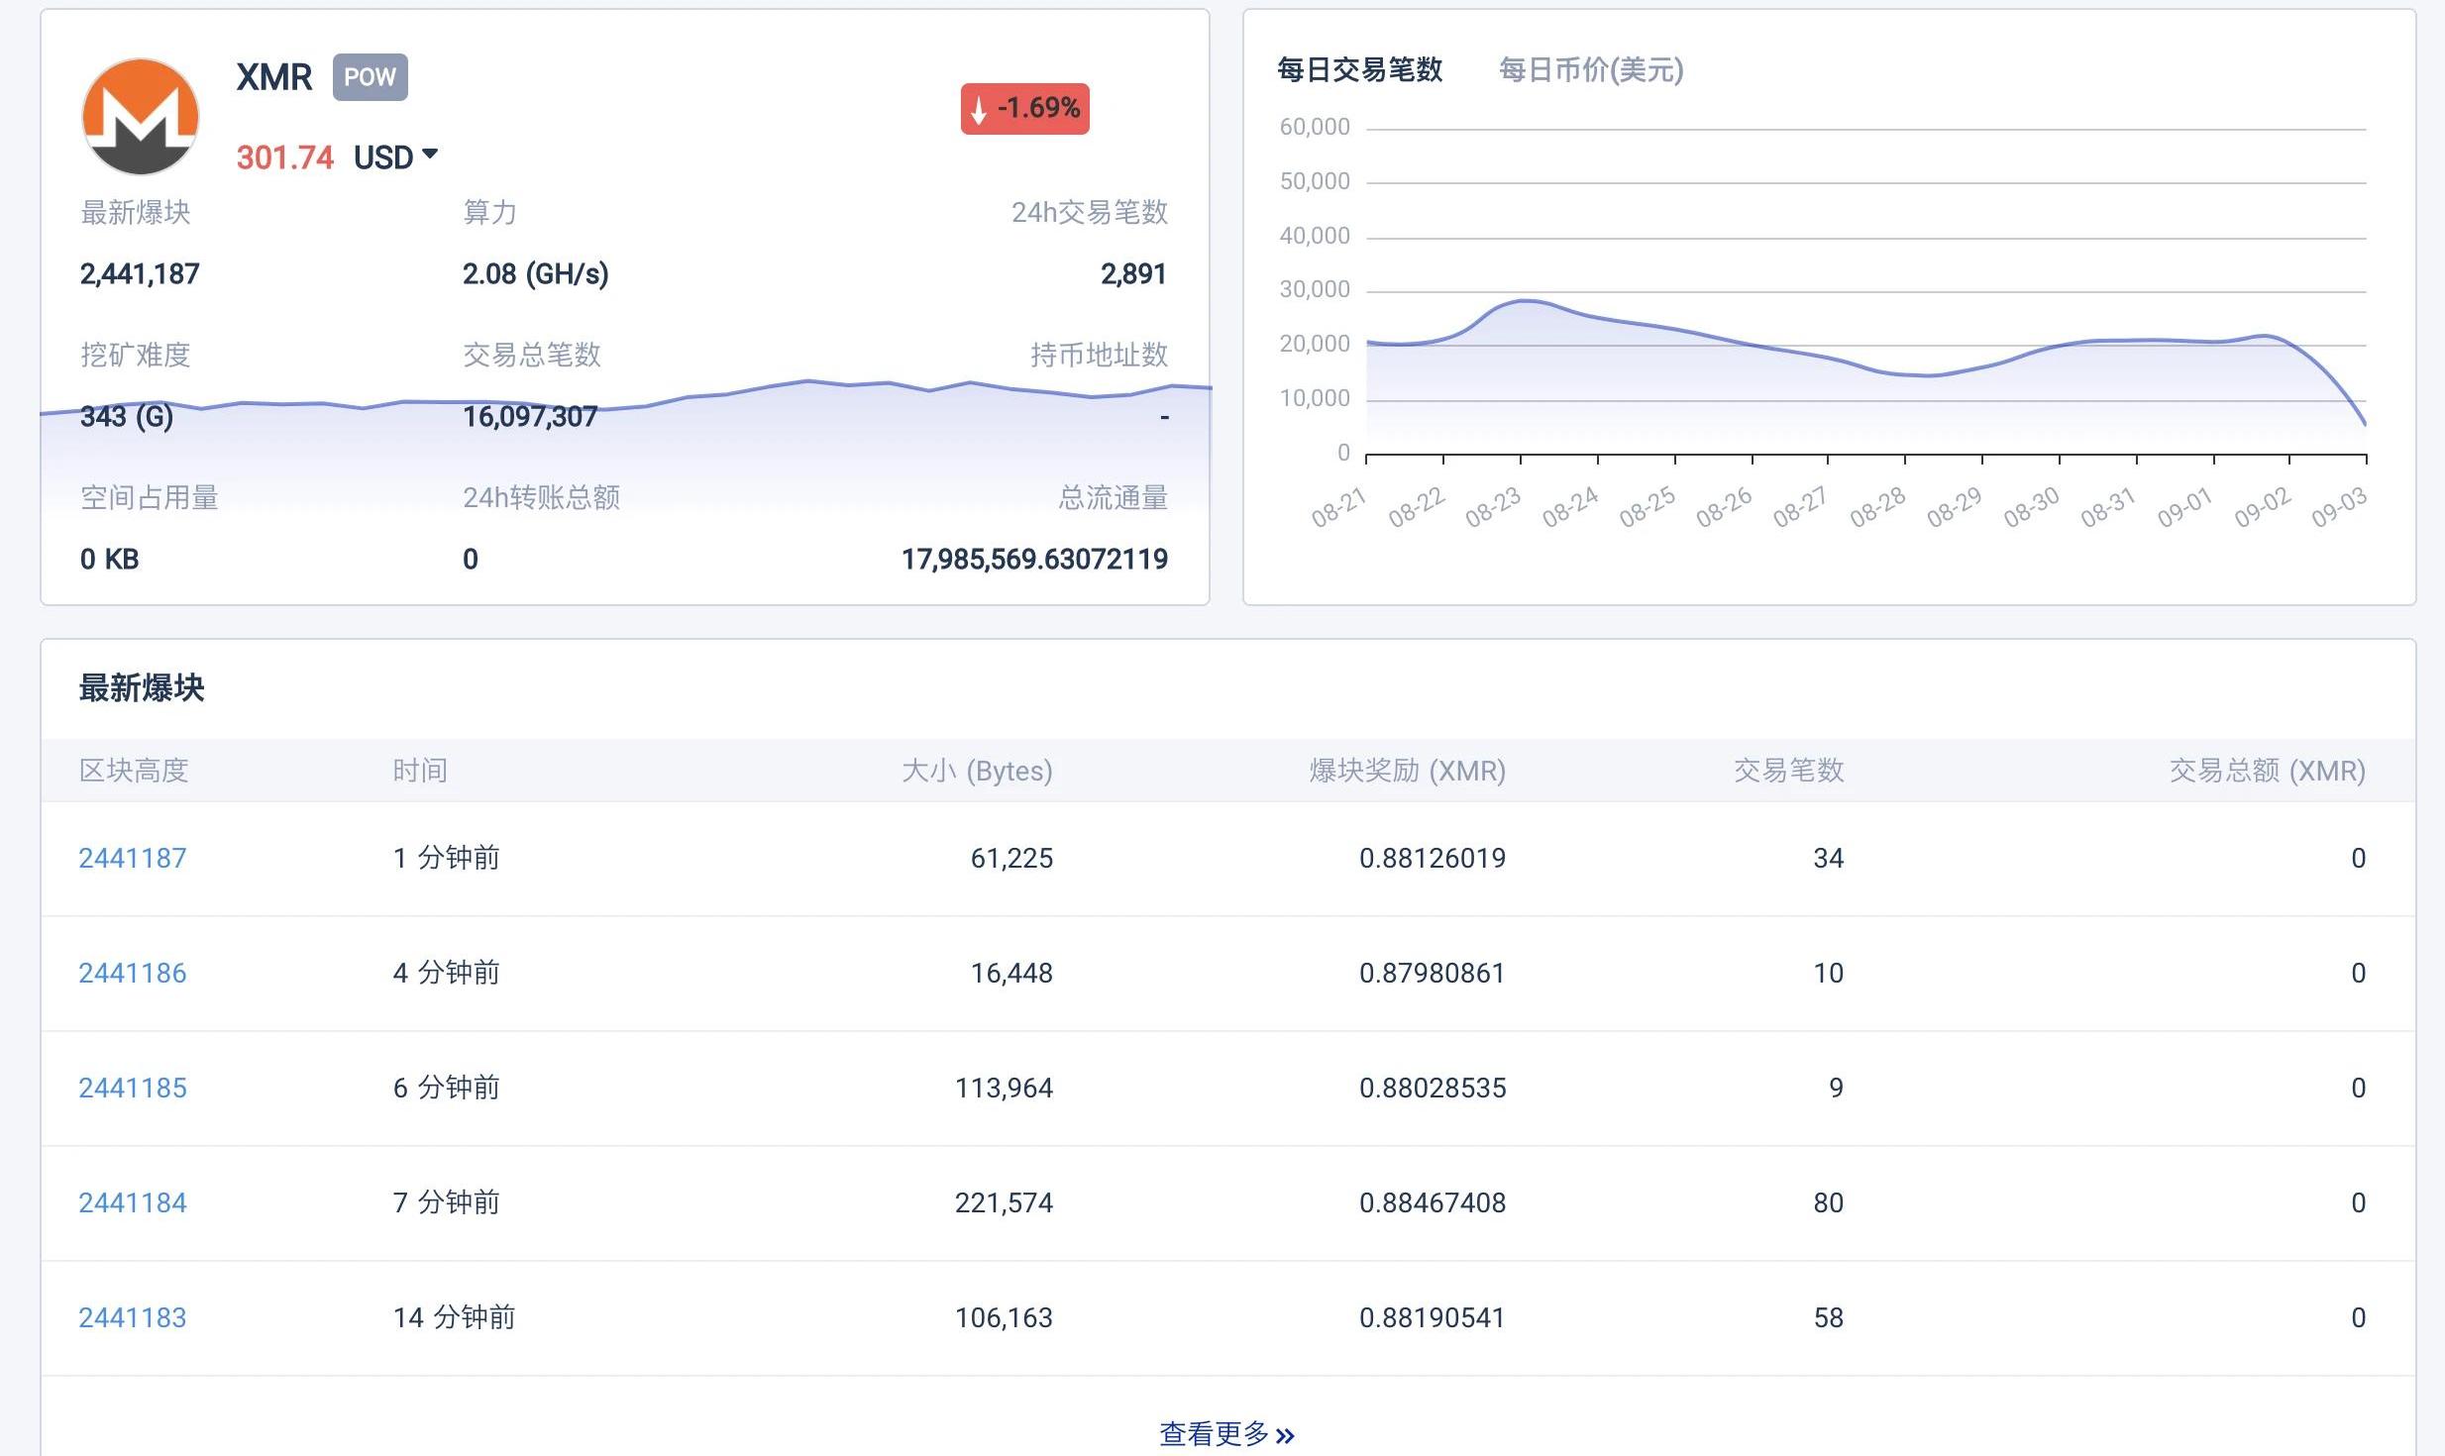Open block 2441185 details
Screen dimensions: 2445x1456
coord(133,1088)
